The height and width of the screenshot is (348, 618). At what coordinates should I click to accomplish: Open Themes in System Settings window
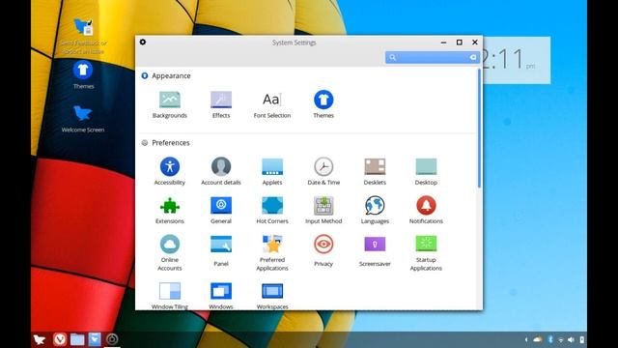pos(323,104)
